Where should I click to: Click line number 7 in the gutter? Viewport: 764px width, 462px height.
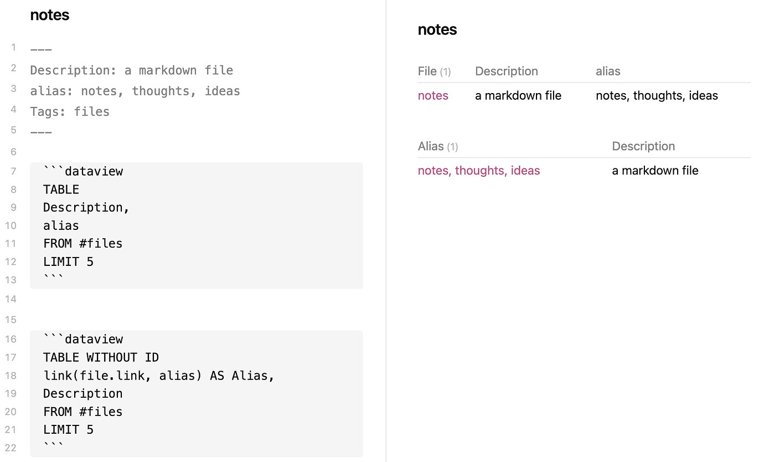click(x=13, y=171)
